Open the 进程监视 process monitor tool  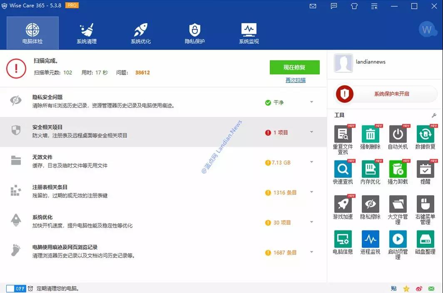coord(370,239)
